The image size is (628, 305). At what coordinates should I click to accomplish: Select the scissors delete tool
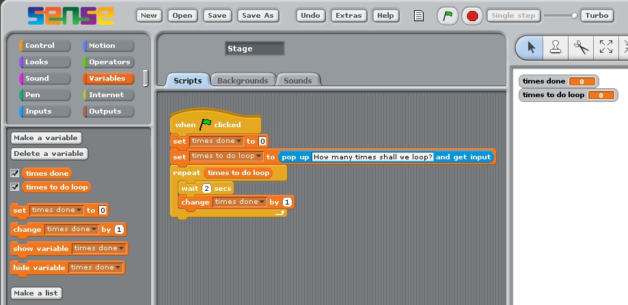tap(581, 48)
